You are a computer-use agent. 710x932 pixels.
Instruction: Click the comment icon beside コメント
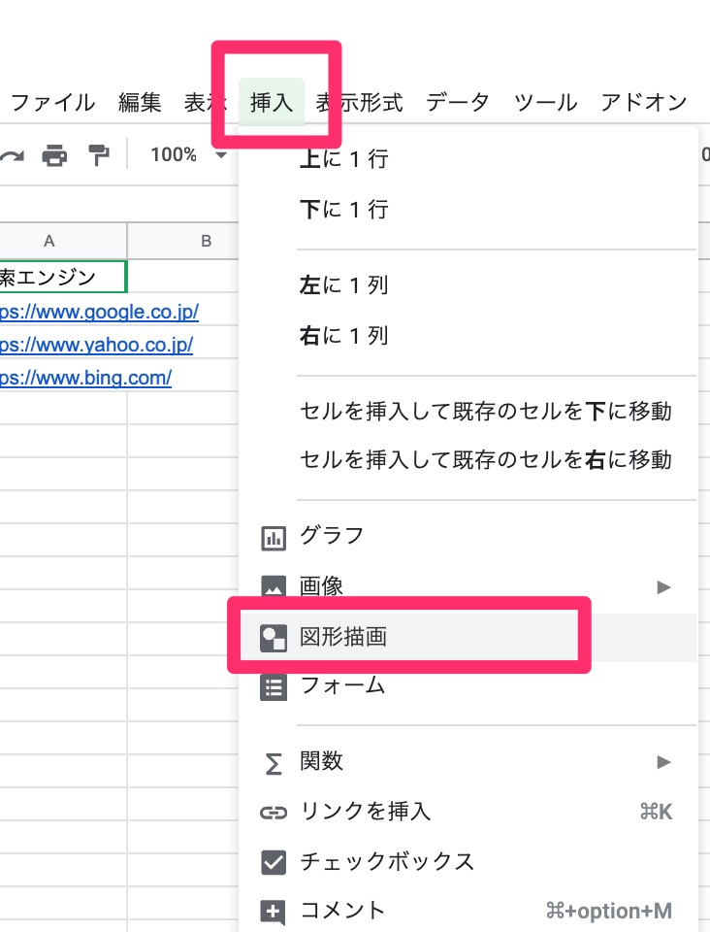click(274, 912)
